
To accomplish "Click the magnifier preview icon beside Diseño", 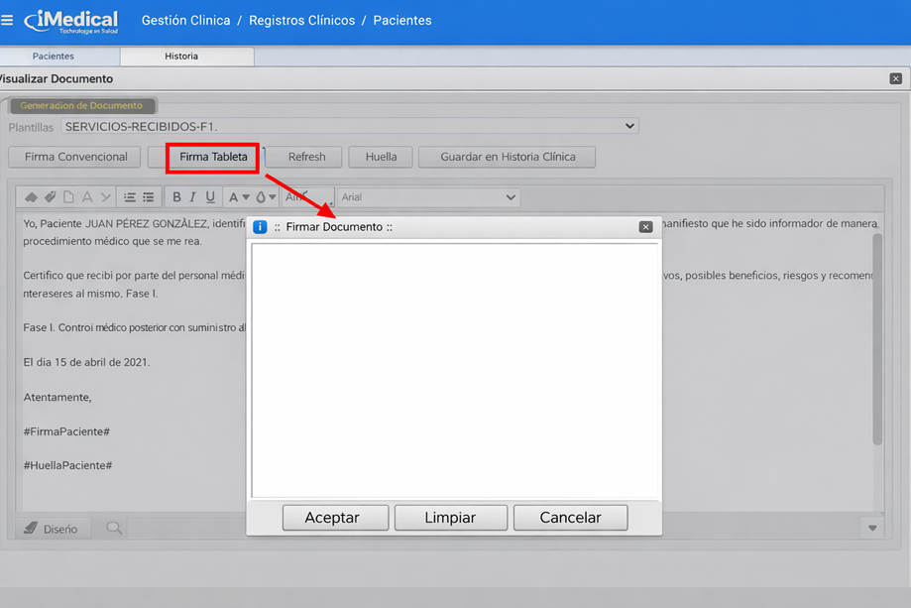I will 114,529.
